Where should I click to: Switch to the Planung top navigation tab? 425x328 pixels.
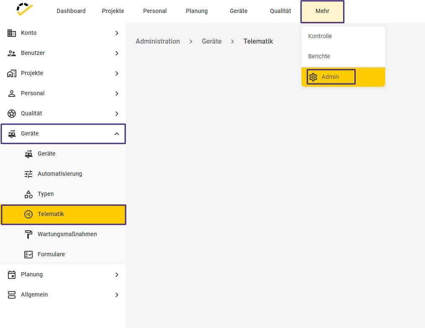(197, 11)
